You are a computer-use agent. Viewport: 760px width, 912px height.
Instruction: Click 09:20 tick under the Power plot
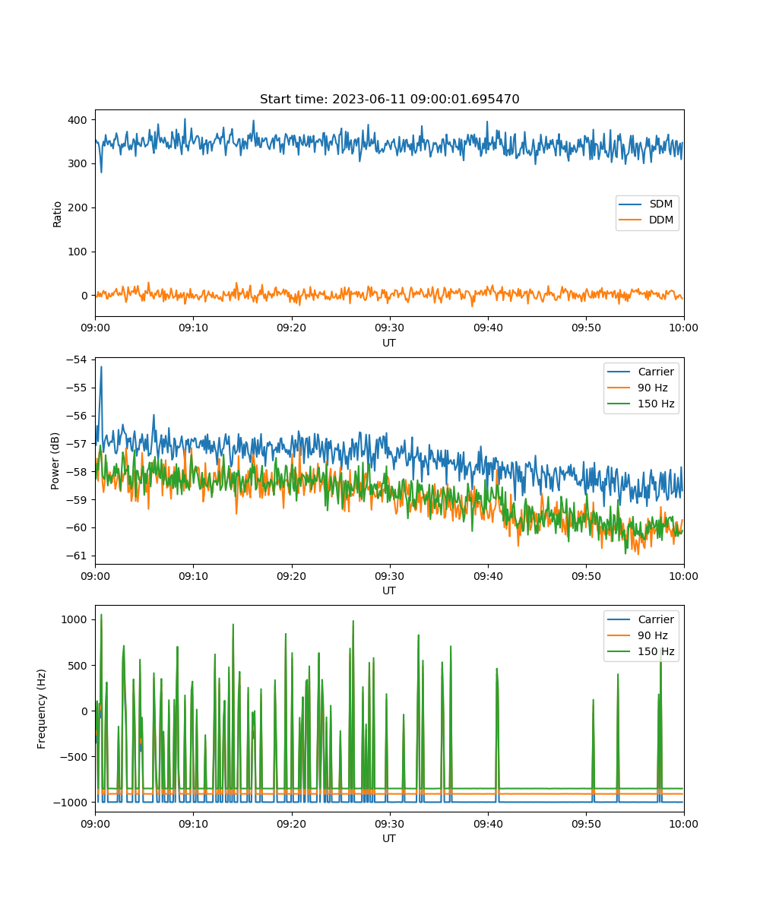291,575
